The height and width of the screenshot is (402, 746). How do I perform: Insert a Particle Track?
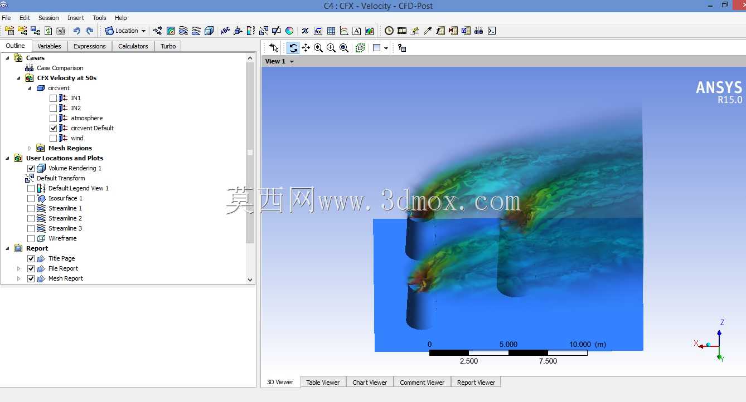[196, 31]
